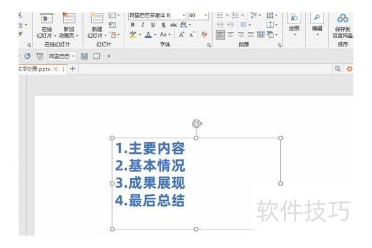The image size is (372, 248).
Task: Open customize quick access toolbar arrow
Action: 108,56
